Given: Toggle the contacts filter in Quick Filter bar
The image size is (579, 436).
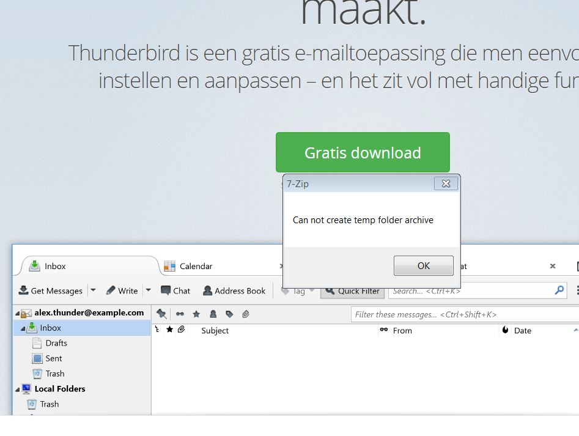Looking at the screenshot, I should pos(213,314).
